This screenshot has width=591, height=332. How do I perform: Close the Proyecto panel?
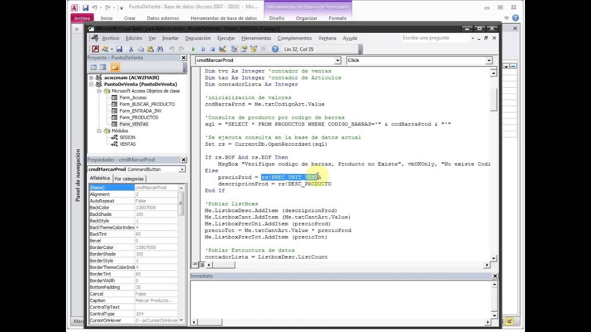point(183,58)
